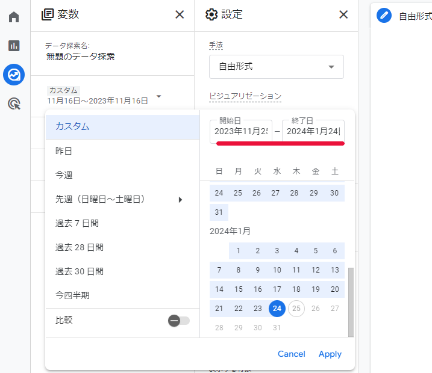This screenshot has height=373, width=432.
Task: Click the pencil edit icon on 自由形式 tab
Action: point(384,16)
